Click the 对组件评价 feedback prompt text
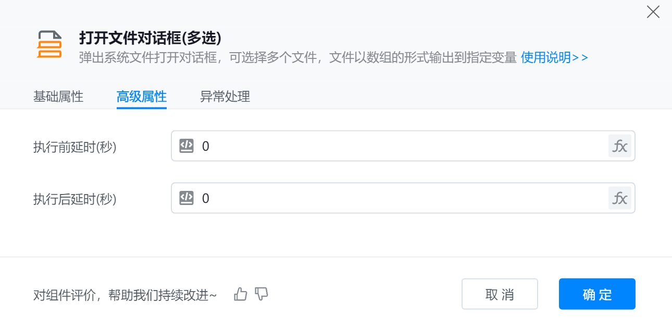The width and height of the screenshot is (672, 326). (125, 295)
